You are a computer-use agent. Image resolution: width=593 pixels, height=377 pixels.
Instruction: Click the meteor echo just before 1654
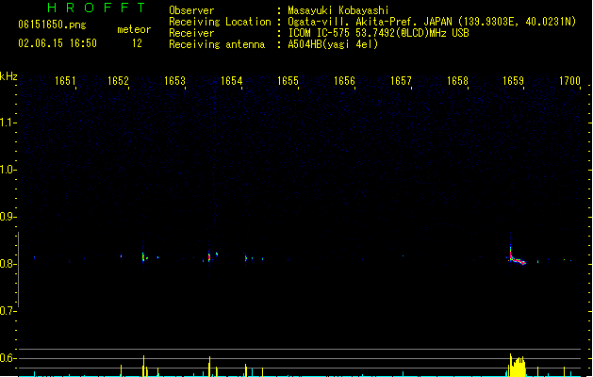[x=209, y=257]
